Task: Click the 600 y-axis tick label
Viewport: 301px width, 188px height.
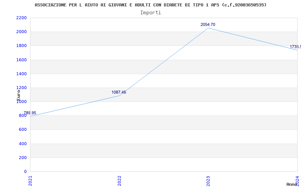Action: [23, 130]
